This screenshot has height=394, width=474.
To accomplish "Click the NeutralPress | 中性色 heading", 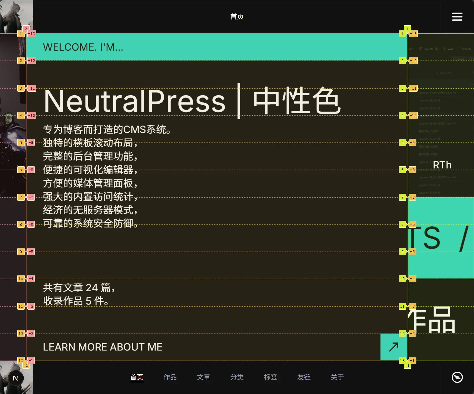I will pyautogui.click(x=192, y=101).
